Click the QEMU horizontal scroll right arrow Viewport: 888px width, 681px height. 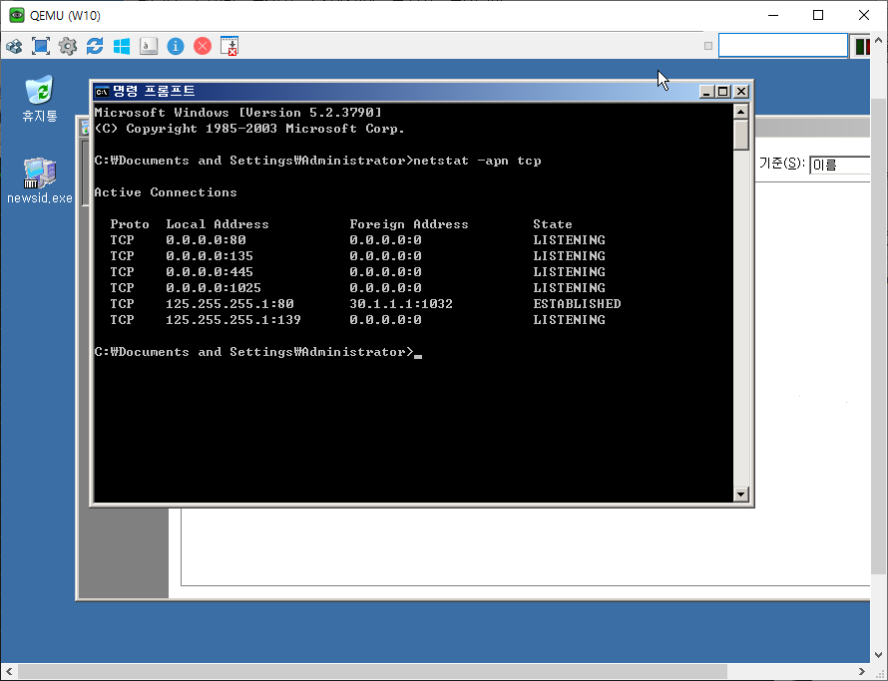point(862,671)
